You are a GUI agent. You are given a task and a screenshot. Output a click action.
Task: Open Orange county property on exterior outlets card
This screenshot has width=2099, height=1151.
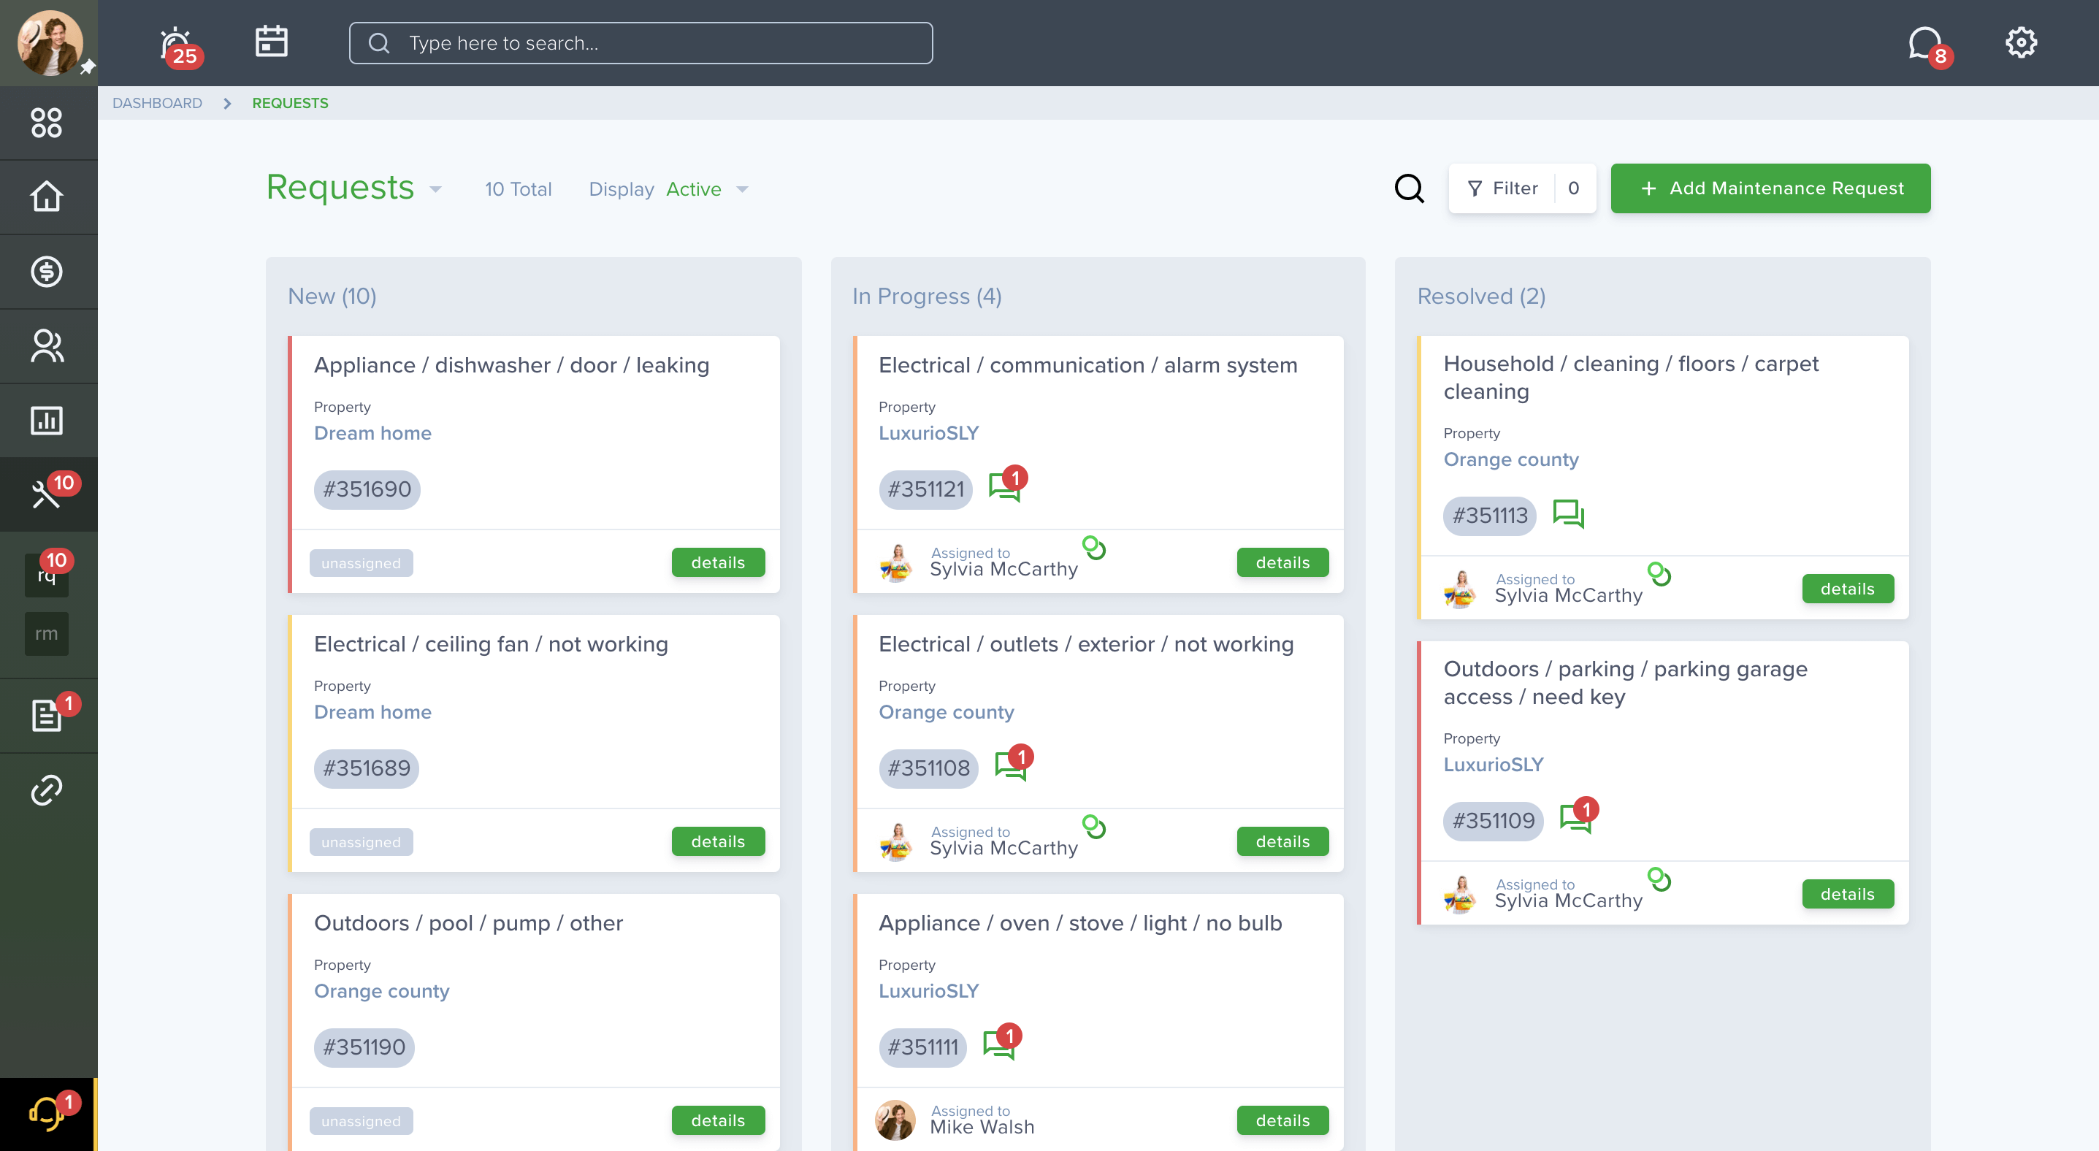pyautogui.click(x=946, y=712)
